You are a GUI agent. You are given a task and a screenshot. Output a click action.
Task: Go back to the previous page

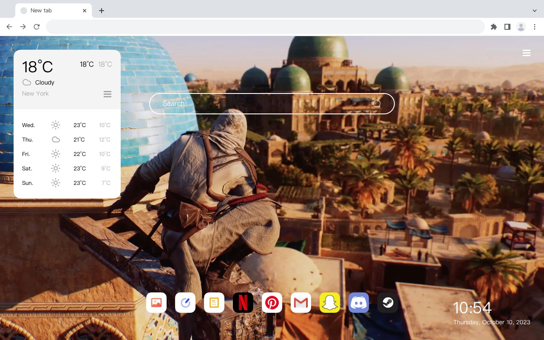tap(9, 27)
